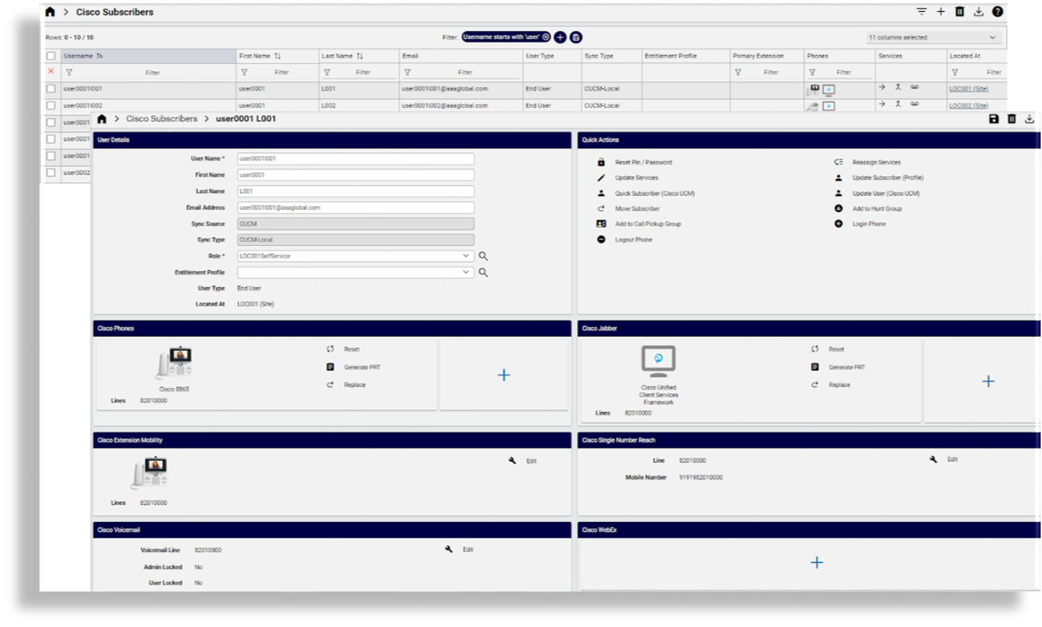Export the subscriber with the detail panel download icon
The image size is (1042, 627).
[x=1029, y=119]
